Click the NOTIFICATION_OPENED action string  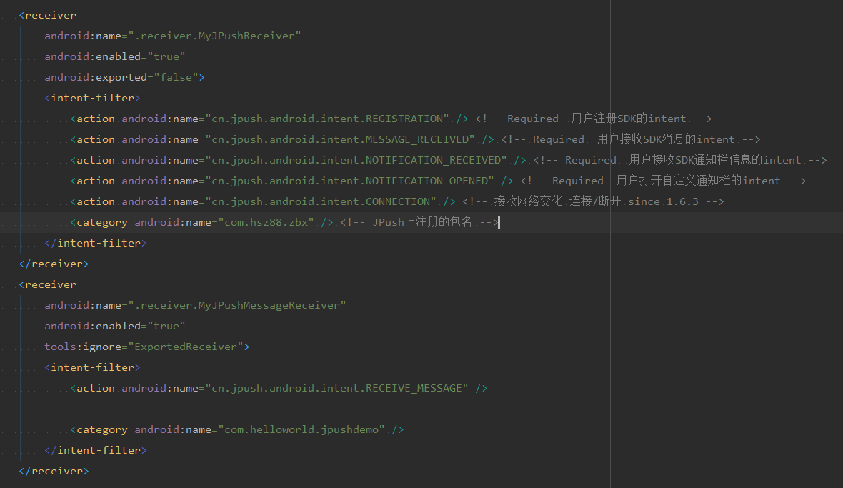349,181
